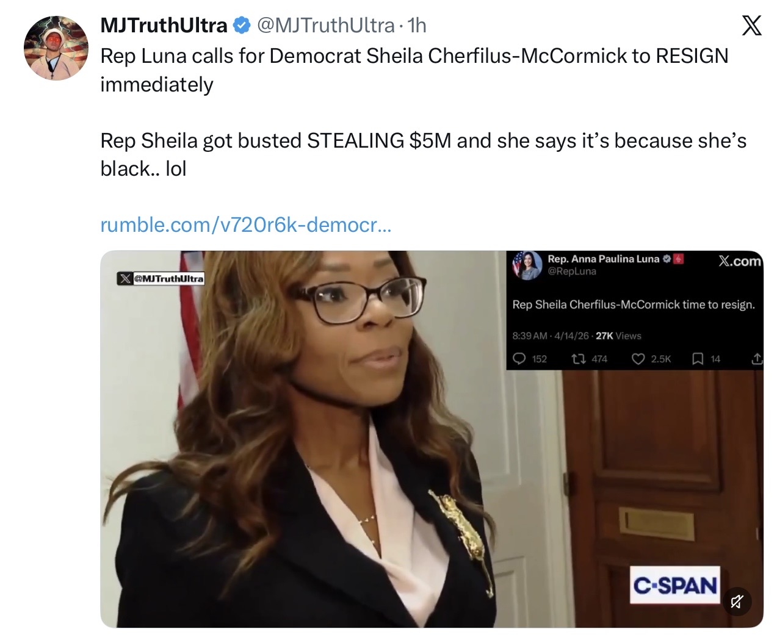This screenshot has width=777, height=640.
Task: Click the 1h post timestamp
Action: tap(417, 26)
